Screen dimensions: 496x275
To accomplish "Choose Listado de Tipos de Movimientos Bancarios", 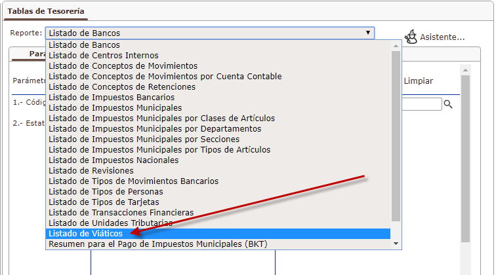I will [218, 181].
